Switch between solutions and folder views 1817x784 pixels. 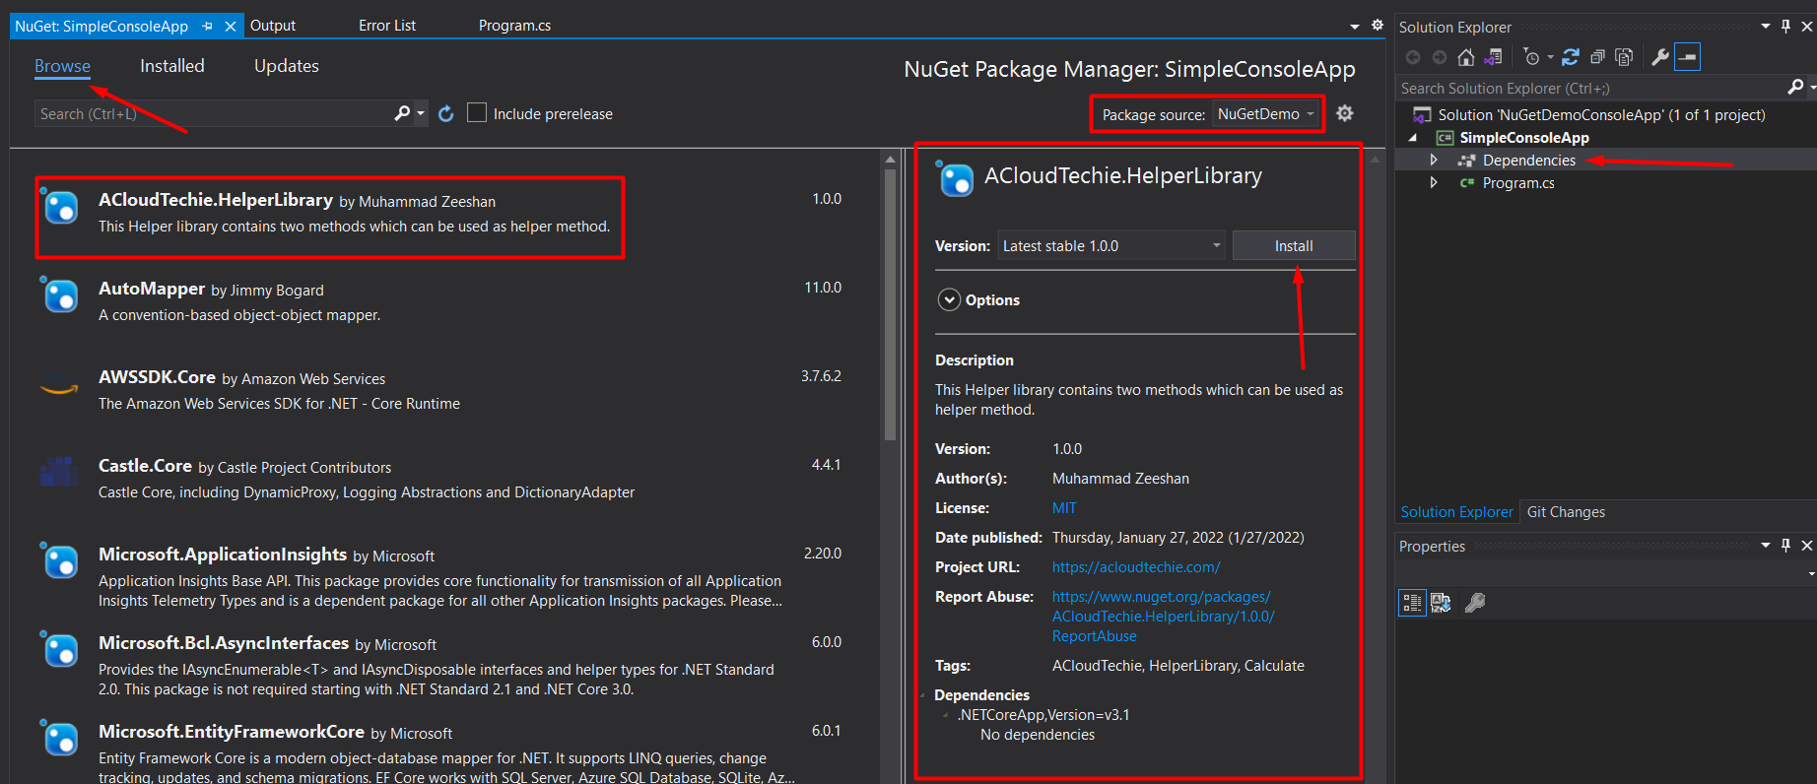(1494, 57)
